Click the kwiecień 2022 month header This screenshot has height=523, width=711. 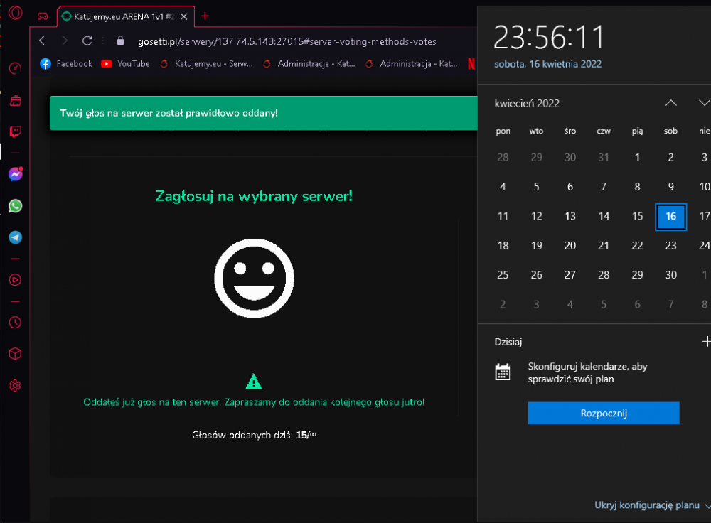[x=527, y=104]
